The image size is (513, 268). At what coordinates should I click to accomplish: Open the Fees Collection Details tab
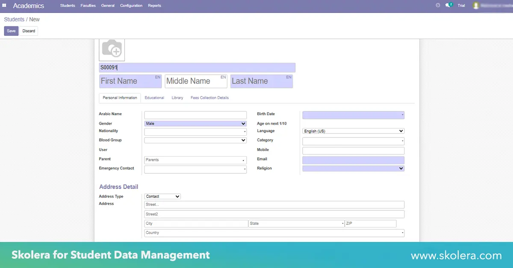click(x=209, y=98)
